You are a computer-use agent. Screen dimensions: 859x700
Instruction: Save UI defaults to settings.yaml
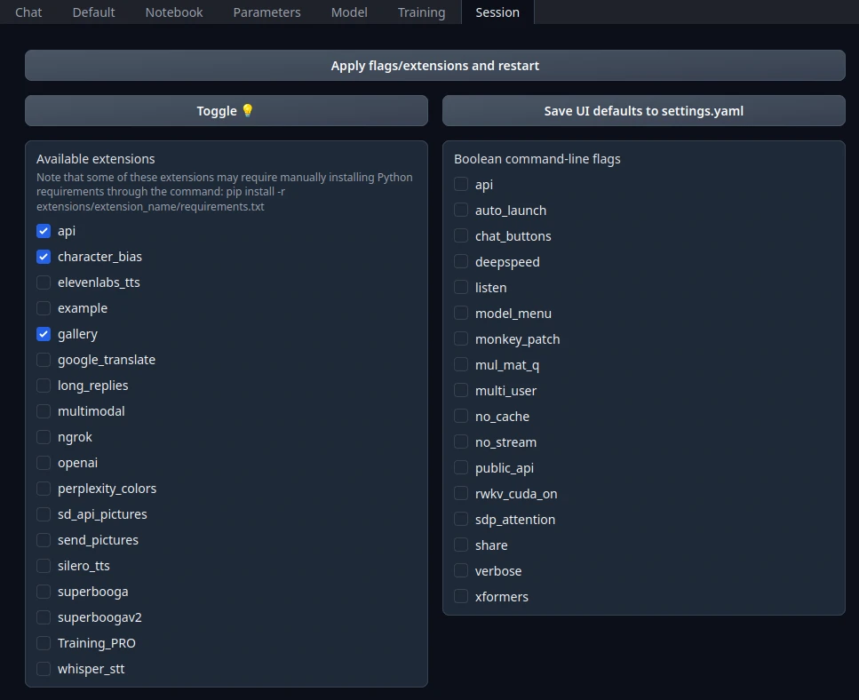[x=643, y=111]
